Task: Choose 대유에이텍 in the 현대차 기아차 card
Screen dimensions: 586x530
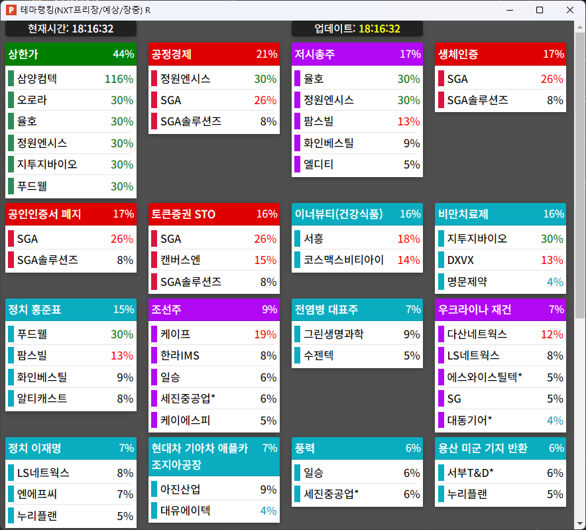Action: click(214, 511)
